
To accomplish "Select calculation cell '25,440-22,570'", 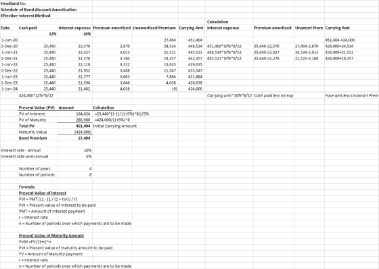I will [x=267, y=46].
